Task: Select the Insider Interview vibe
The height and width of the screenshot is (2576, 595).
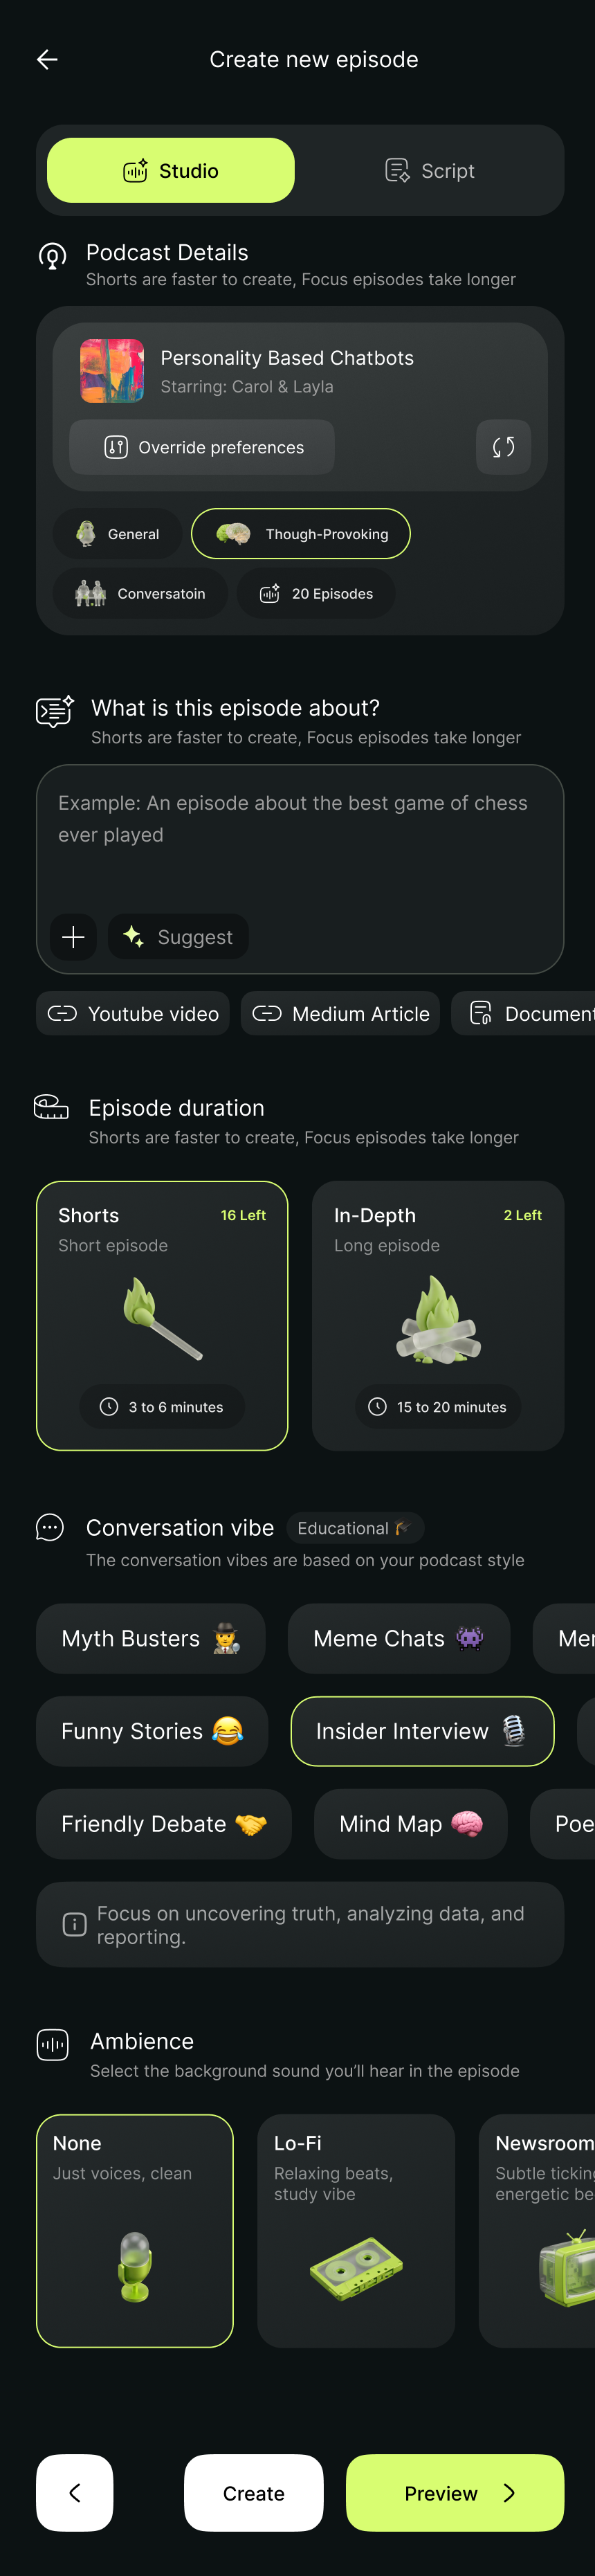Action: pyautogui.click(x=422, y=1731)
